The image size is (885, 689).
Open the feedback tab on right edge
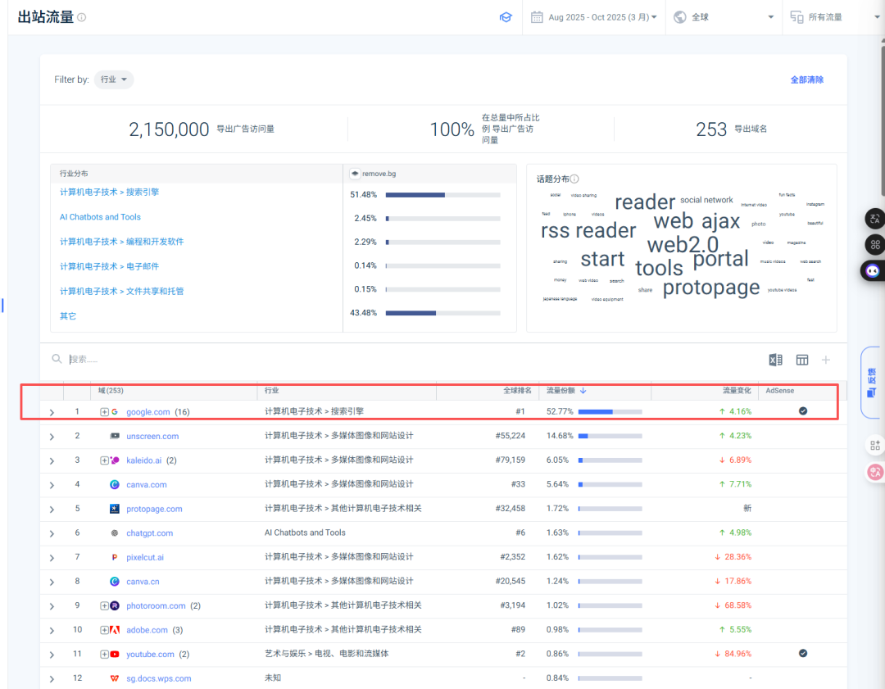click(872, 382)
